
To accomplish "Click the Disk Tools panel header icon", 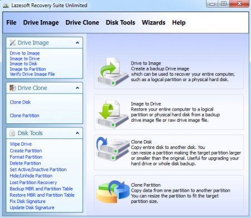I will pyautogui.click(x=12, y=133).
